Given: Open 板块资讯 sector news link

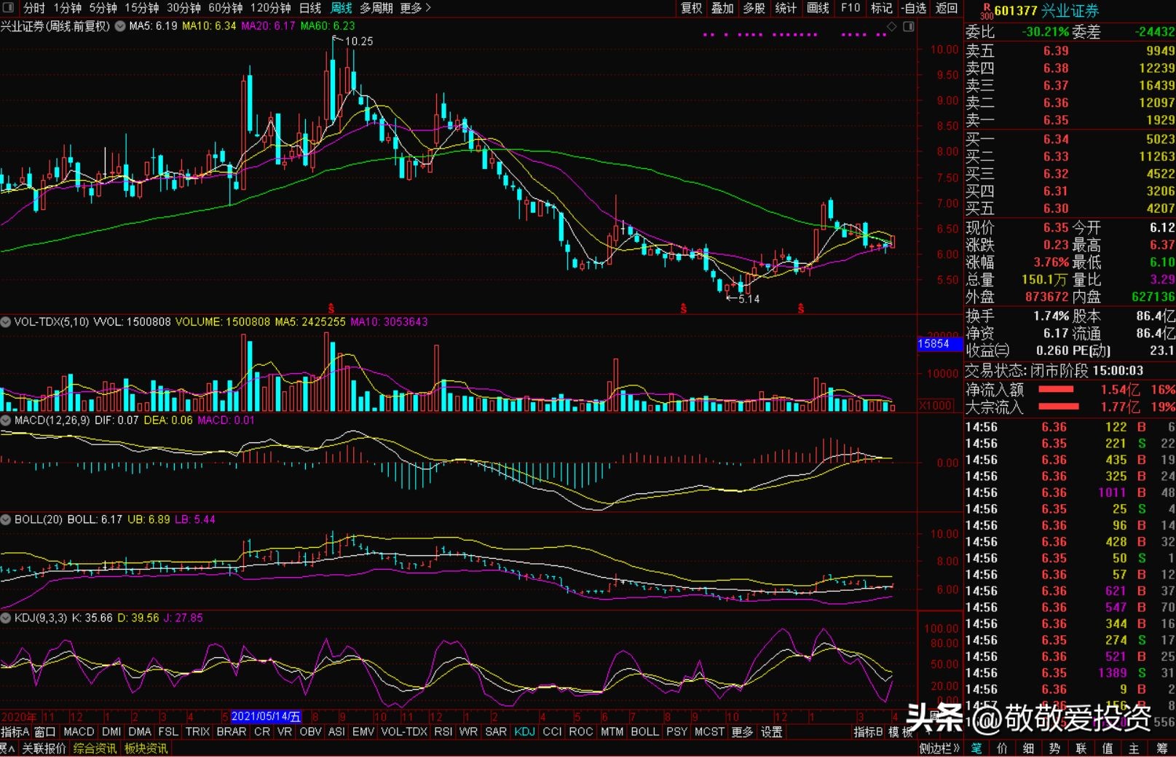Looking at the screenshot, I should tap(146, 748).
